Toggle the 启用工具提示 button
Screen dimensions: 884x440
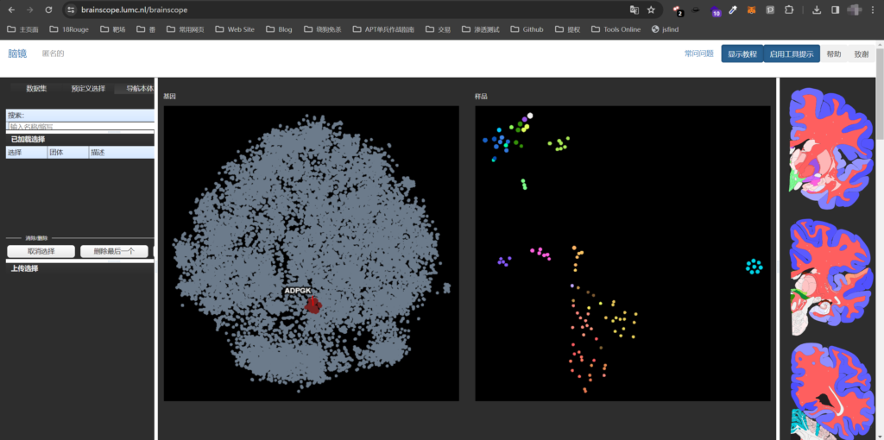pyautogui.click(x=792, y=54)
